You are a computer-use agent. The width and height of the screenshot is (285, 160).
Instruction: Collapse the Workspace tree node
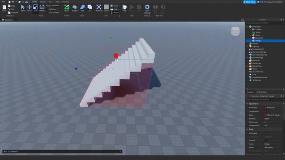click(247, 27)
